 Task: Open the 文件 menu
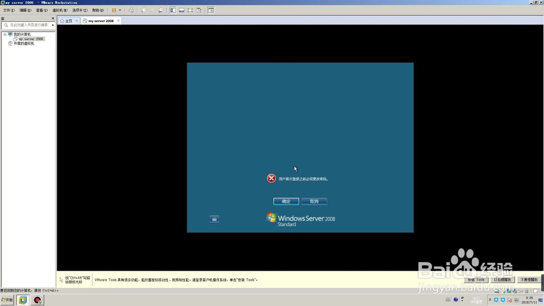coord(9,10)
